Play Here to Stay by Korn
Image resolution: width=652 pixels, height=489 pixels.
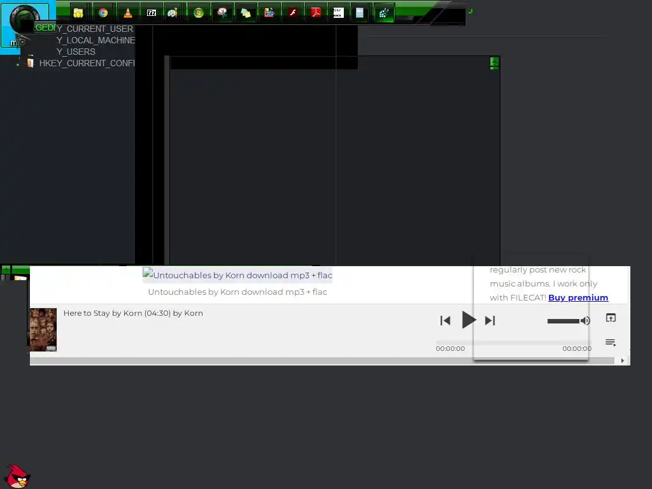(x=469, y=320)
